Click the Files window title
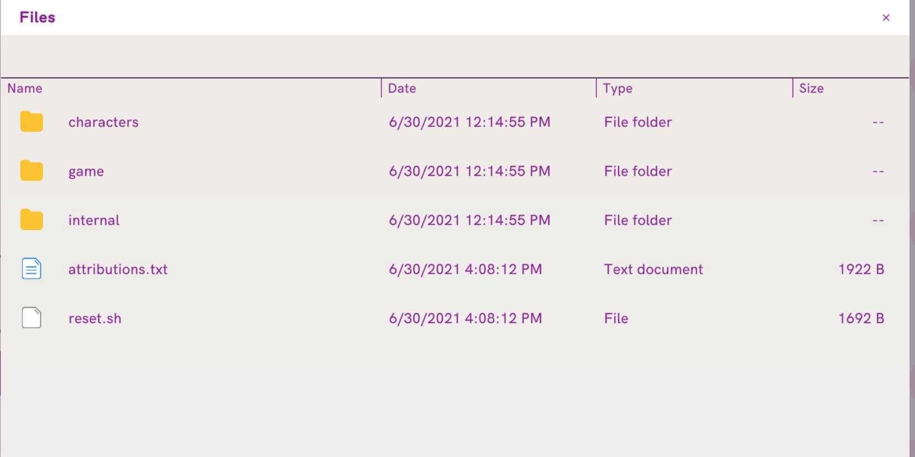This screenshot has width=915, height=457. (37, 18)
